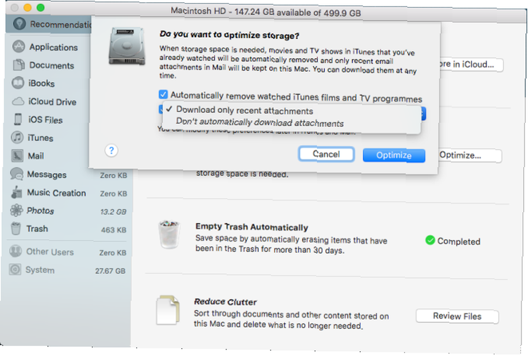Click the Photos flower icon
Image resolution: width=528 pixels, height=356 pixels.
[16, 210]
